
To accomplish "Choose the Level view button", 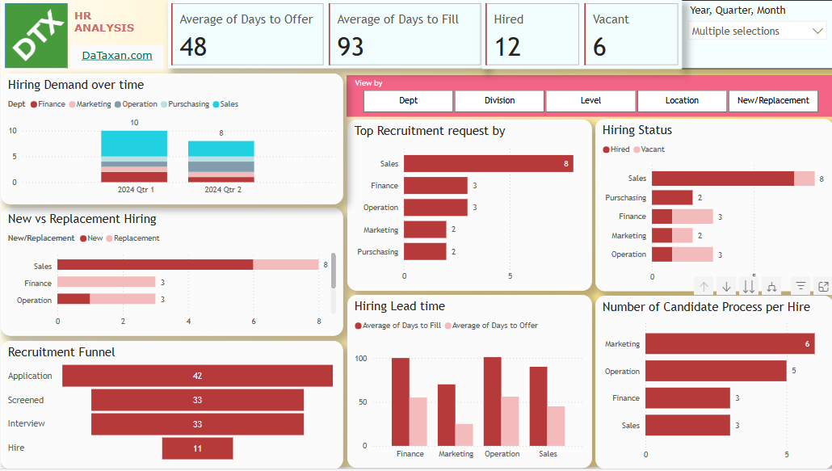I will [x=590, y=101].
